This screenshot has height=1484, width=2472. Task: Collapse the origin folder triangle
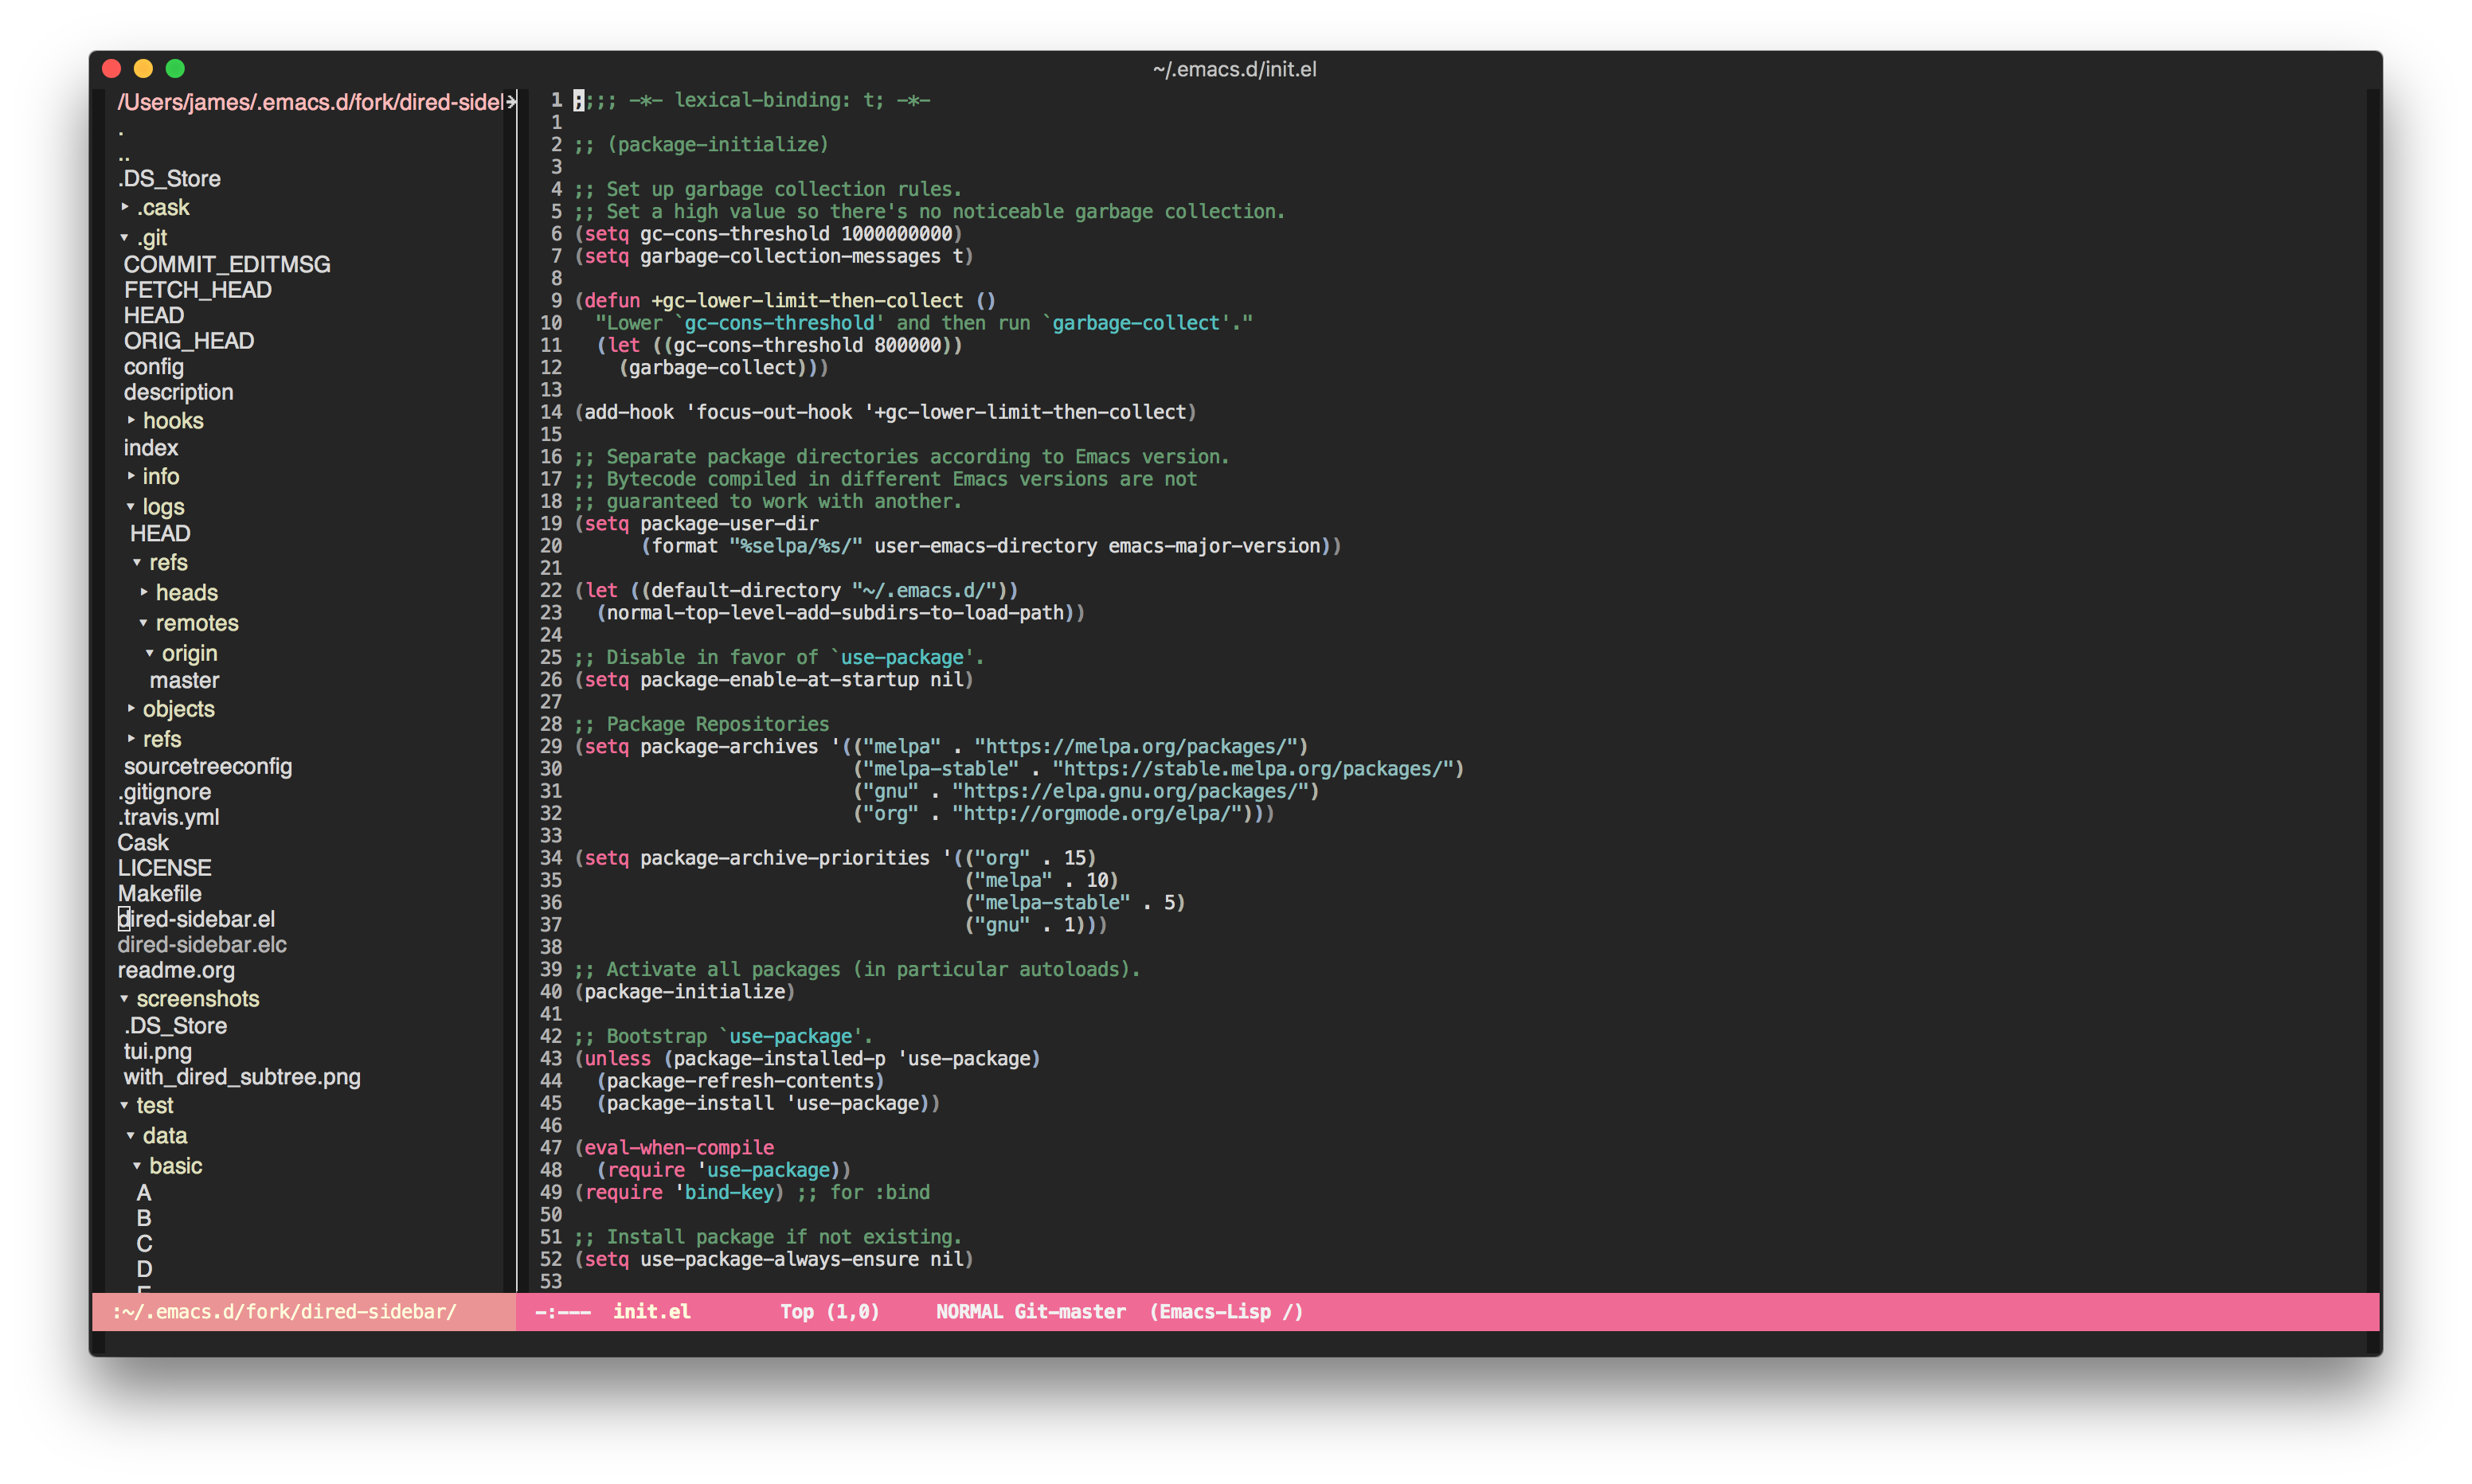[150, 654]
